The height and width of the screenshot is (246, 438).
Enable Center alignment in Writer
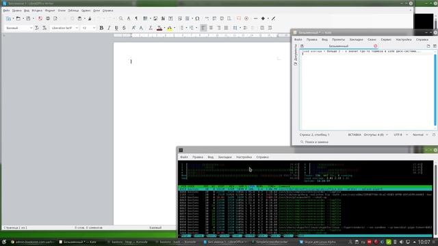tap(211, 28)
